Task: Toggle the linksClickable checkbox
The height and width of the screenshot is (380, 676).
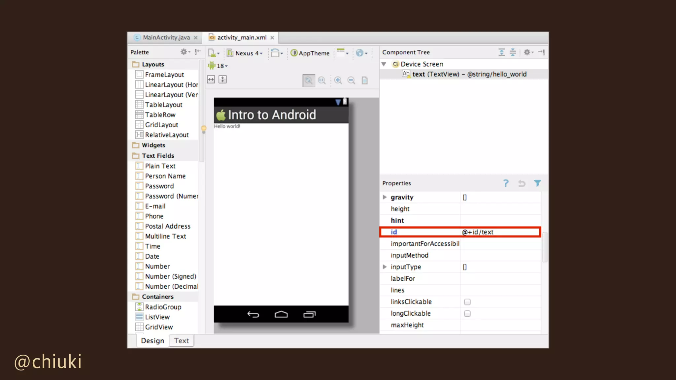Action: [467, 302]
